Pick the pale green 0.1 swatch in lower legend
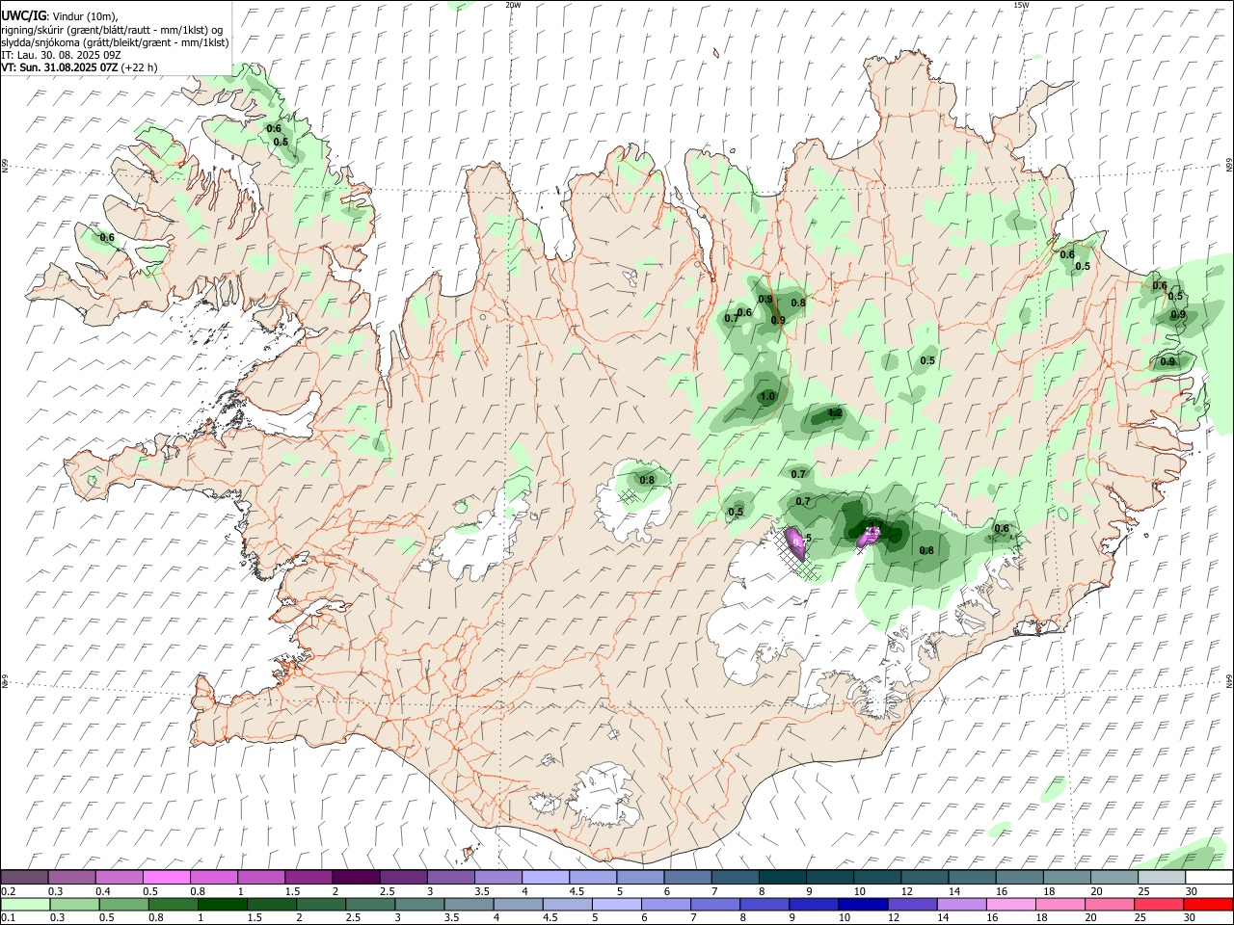The height and width of the screenshot is (925, 1234). (x=24, y=904)
